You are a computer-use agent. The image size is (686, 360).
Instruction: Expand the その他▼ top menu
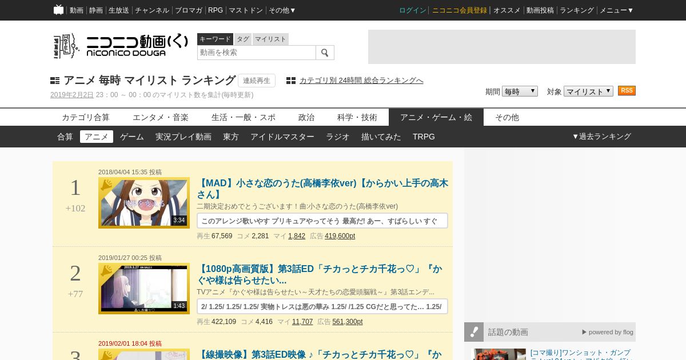point(282,10)
